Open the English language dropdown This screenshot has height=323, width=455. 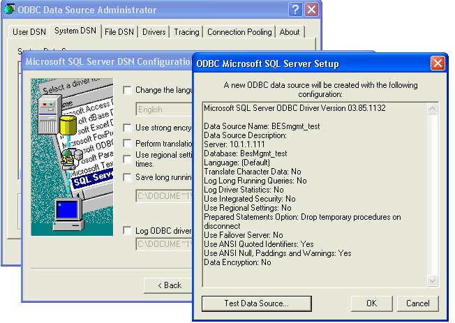click(x=163, y=109)
